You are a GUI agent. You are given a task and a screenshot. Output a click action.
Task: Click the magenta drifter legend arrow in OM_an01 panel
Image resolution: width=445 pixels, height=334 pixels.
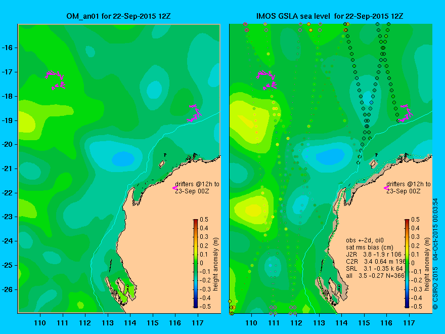point(174,188)
